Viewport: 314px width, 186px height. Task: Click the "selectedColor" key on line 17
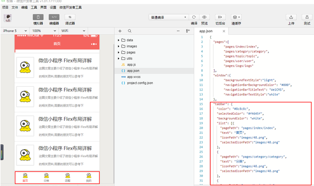click(x=229, y=114)
